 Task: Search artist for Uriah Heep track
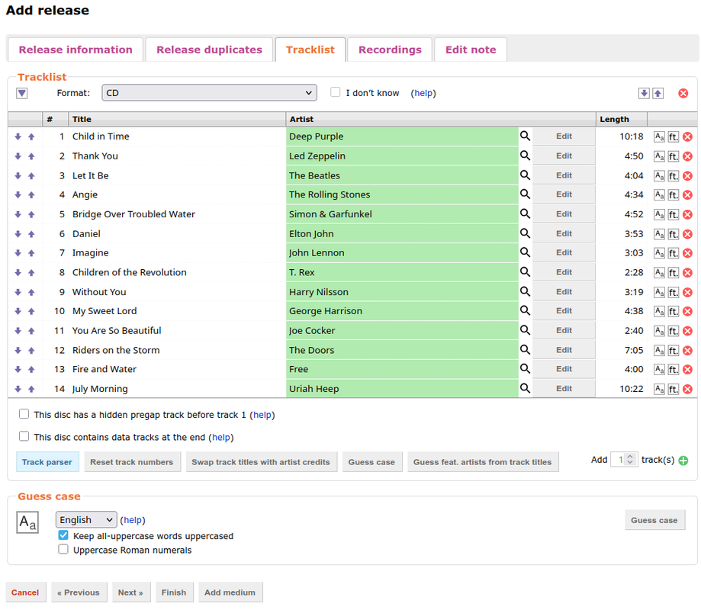(525, 388)
